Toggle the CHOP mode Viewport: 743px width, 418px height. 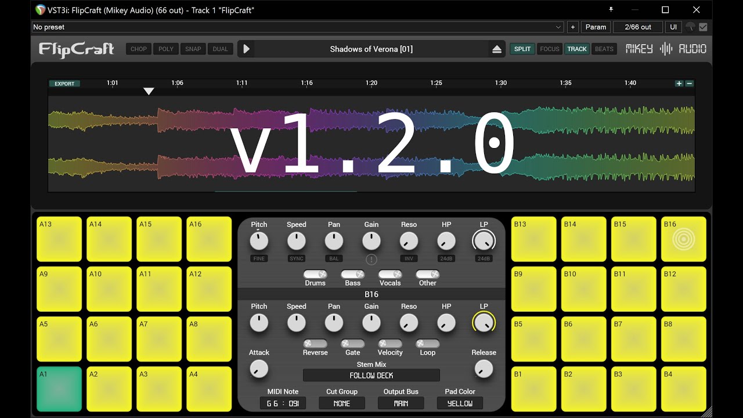pos(139,49)
